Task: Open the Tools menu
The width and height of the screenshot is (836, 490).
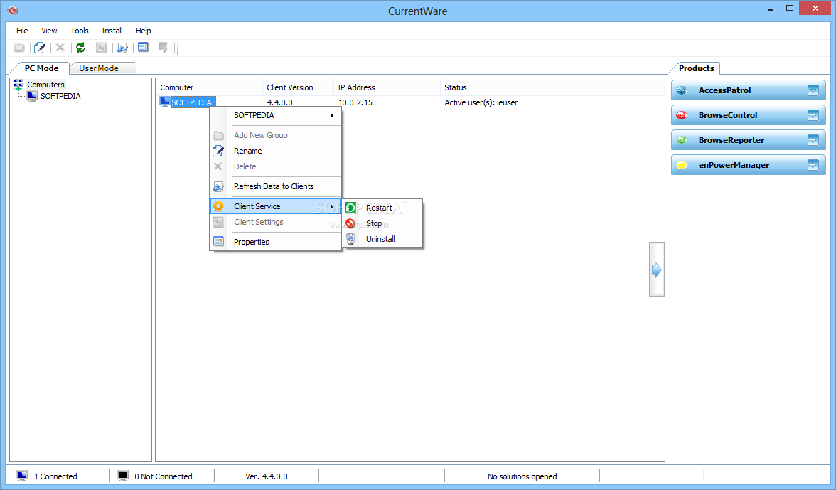Action: click(80, 31)
